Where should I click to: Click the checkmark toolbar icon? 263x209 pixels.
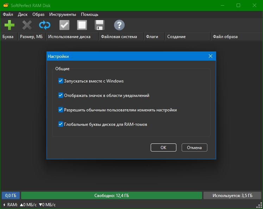pyautogui.click(x=64, y=25)
